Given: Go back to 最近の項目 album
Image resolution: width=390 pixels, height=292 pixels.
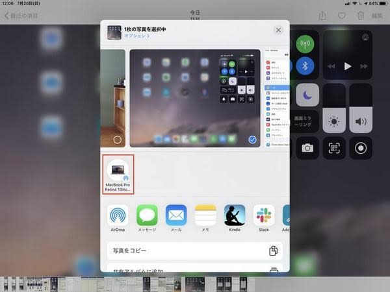Looking at the screenshot, I should pos(21,16).
